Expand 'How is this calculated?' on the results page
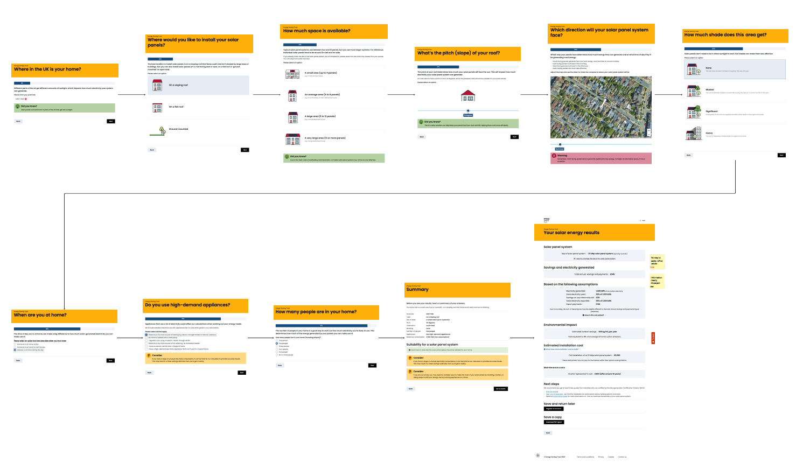The image size is (803, 469). tap(594, 315)
